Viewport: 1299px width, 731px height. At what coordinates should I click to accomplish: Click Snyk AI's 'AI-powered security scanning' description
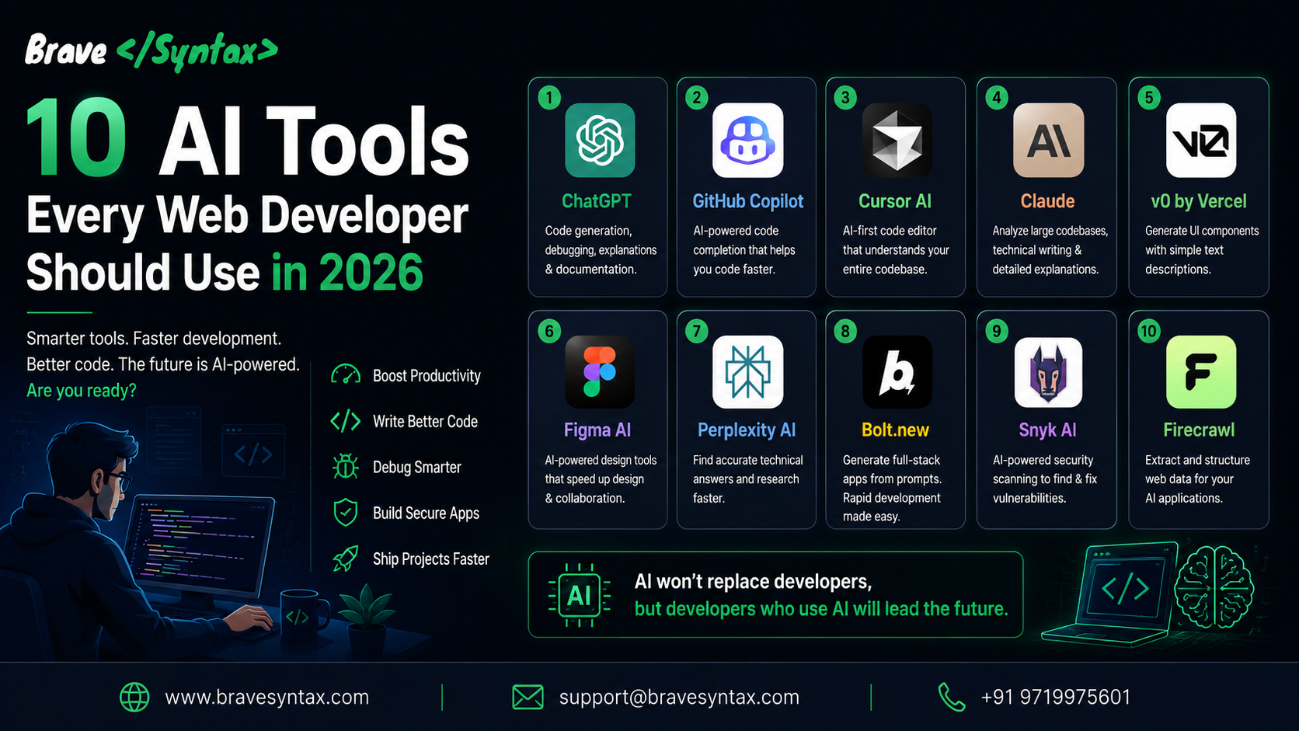[1045, 479]
